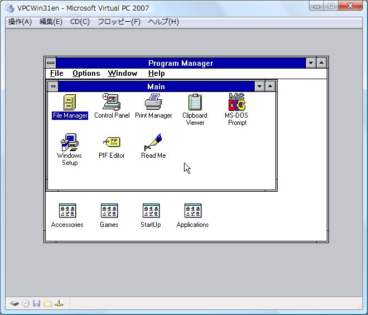Select the Windows Setup icon
This screenshot has height=315, width=368.
pos(70,142)
